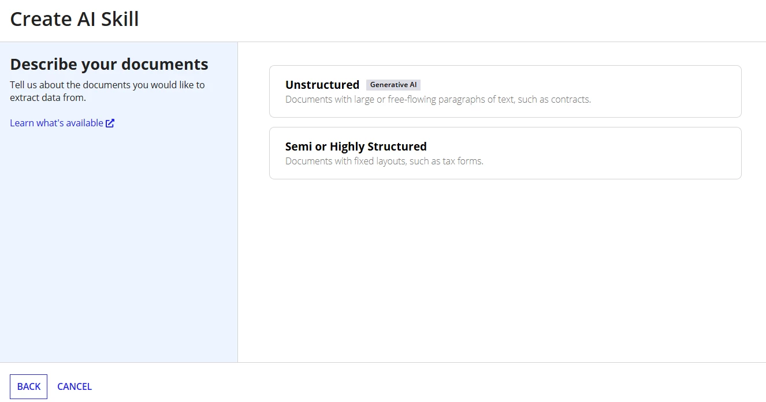Click the description mentioning tax forms
Screen dimensions: 766x402
click(x=384, y=161)
